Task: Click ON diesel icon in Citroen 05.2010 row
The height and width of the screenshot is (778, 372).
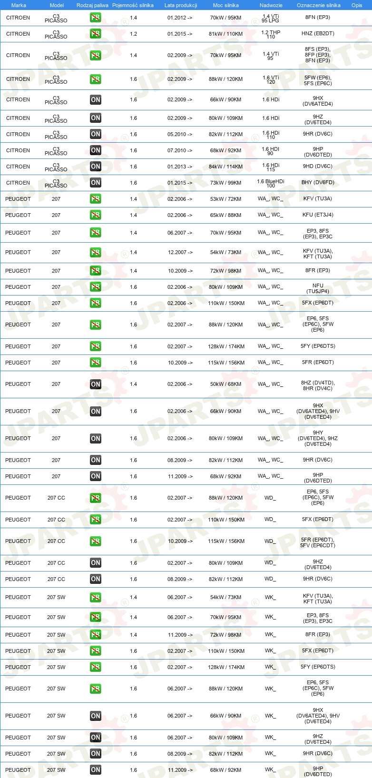Action: [96, 134]
